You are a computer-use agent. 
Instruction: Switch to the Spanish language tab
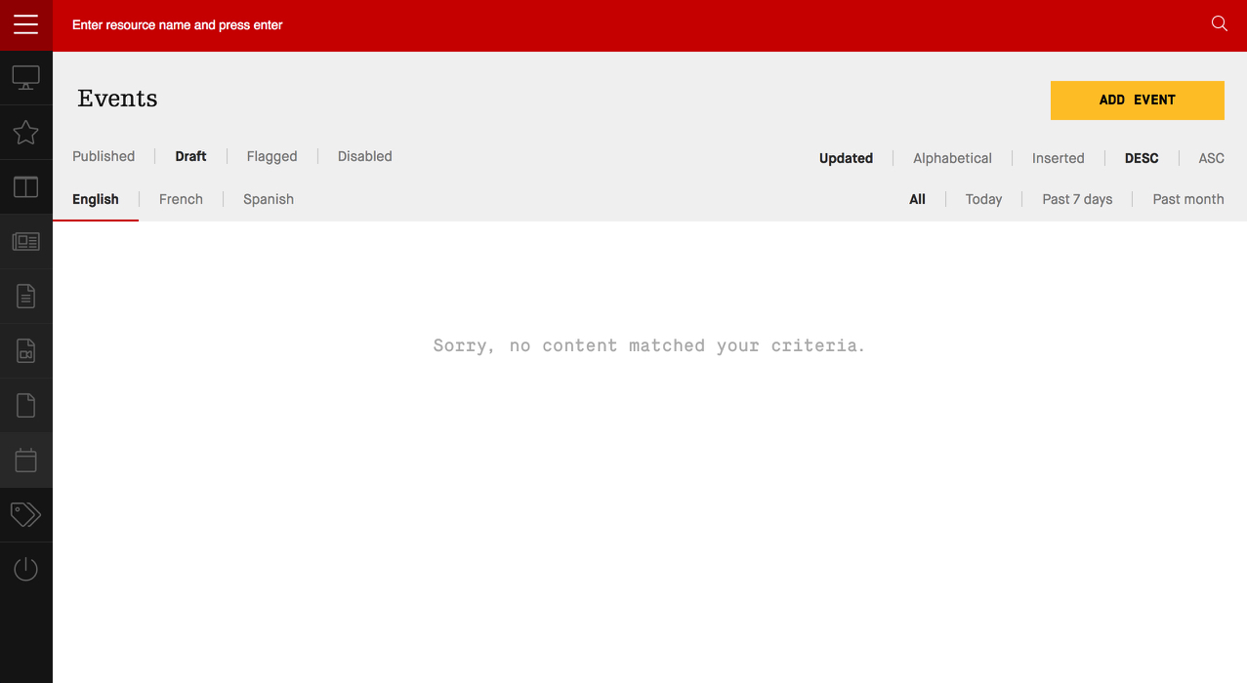coord(269,199)
